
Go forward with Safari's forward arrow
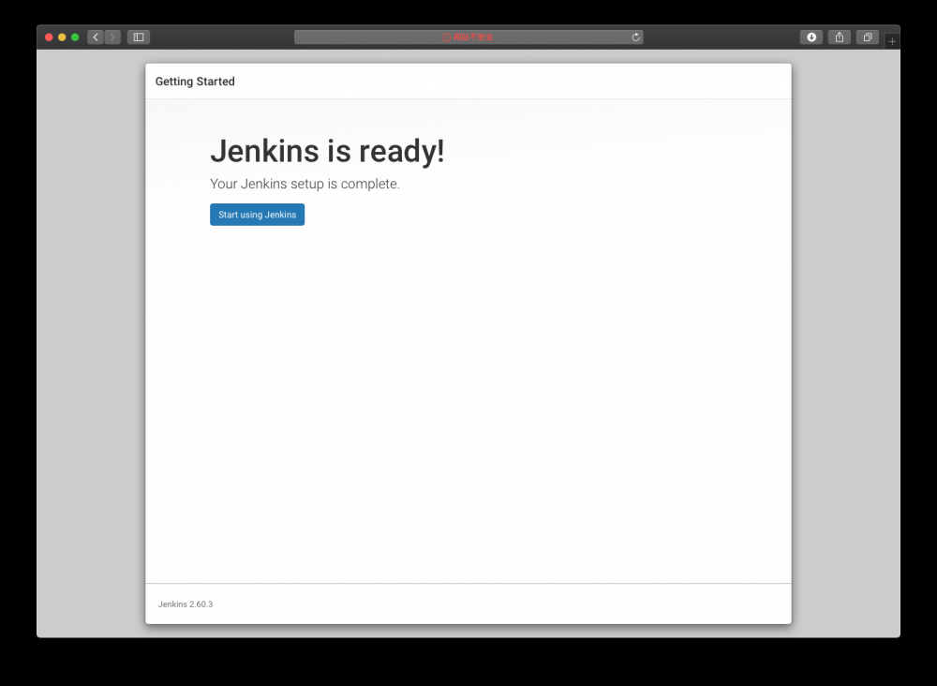[x=112, y=37]
